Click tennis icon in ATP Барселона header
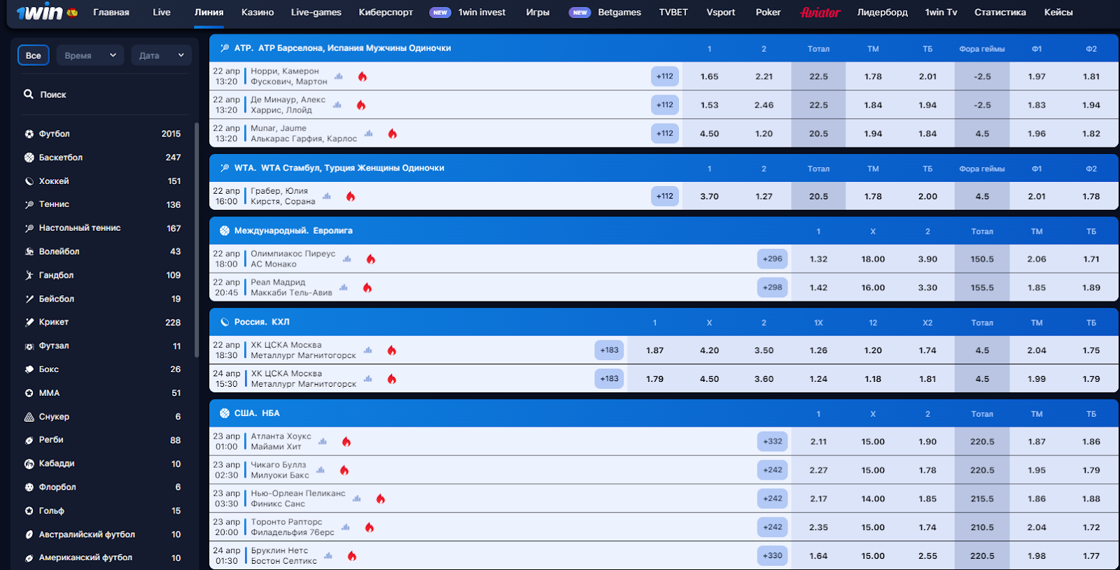The width and height of the screenshot is (1120, 570). 225,48
